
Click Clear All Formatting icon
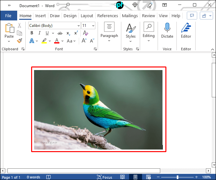click(x=85, y=33)
